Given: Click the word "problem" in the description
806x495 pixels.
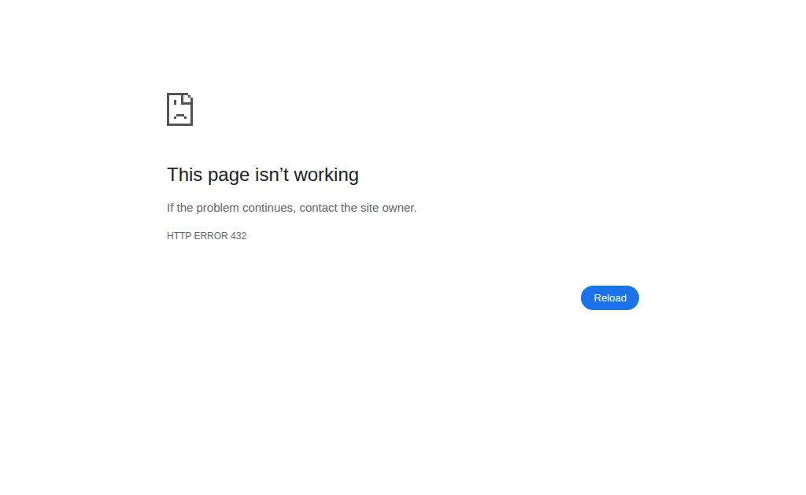Looking at the screenshot, I should 217,208.
